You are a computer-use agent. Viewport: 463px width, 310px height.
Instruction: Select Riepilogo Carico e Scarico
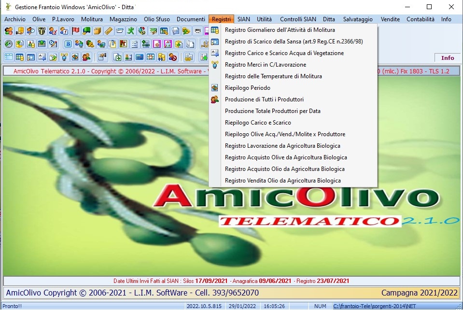[293, 123]
